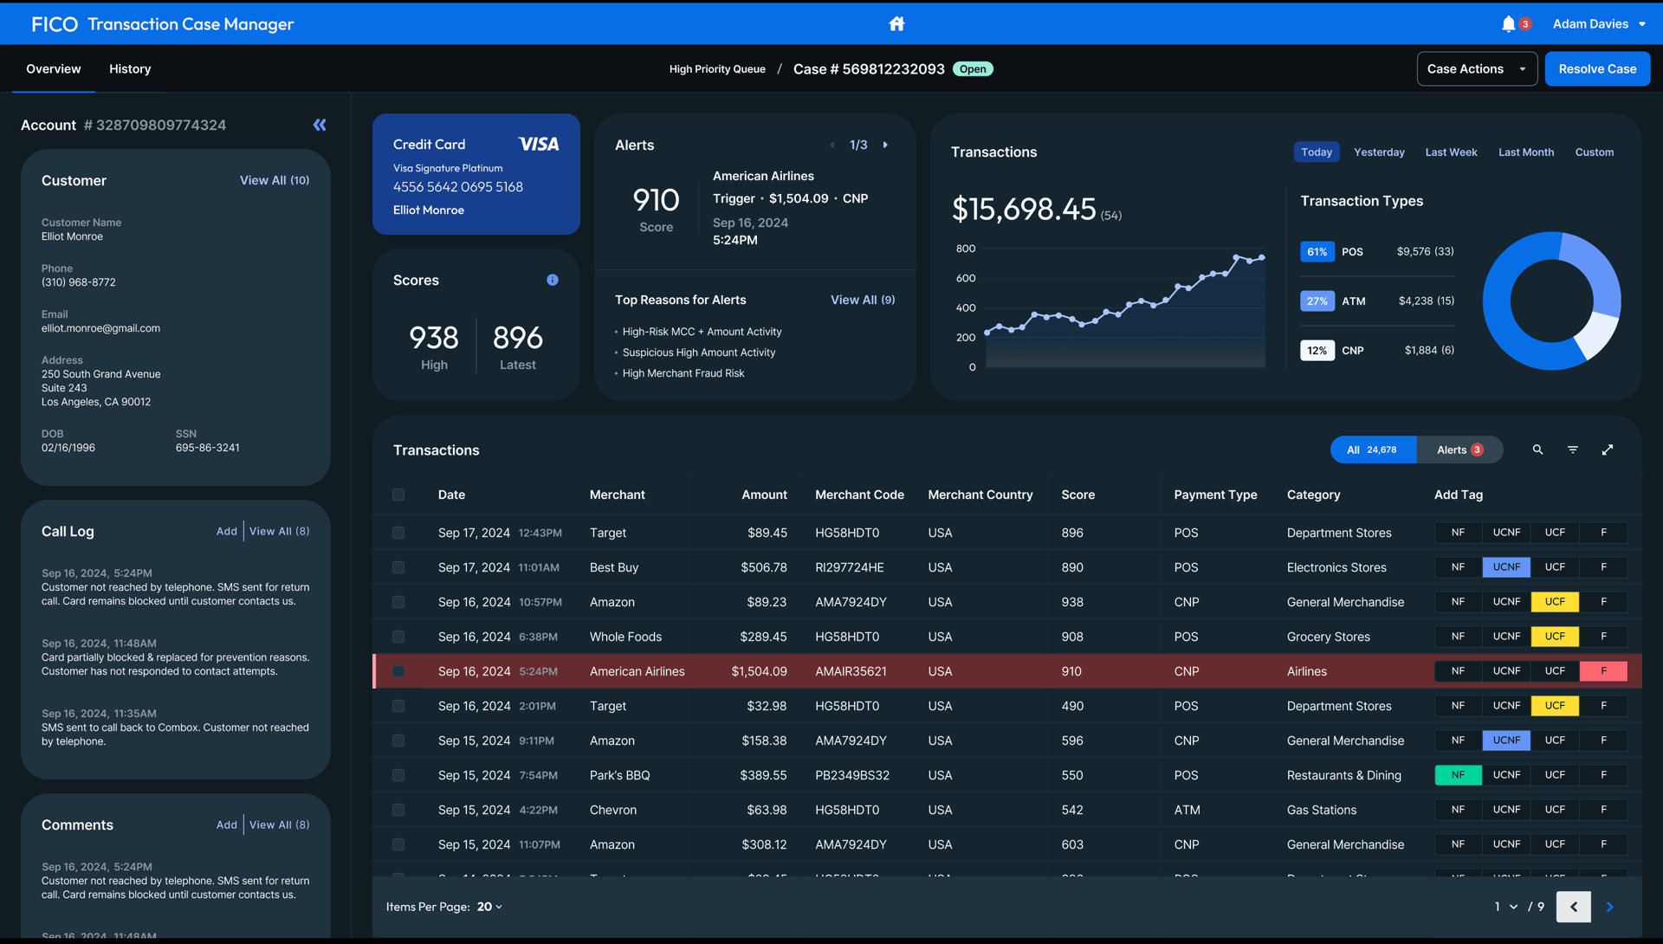Collapse the account side panel
The height and width of the screenshot is (944, 1663).
tap(320, 125)
